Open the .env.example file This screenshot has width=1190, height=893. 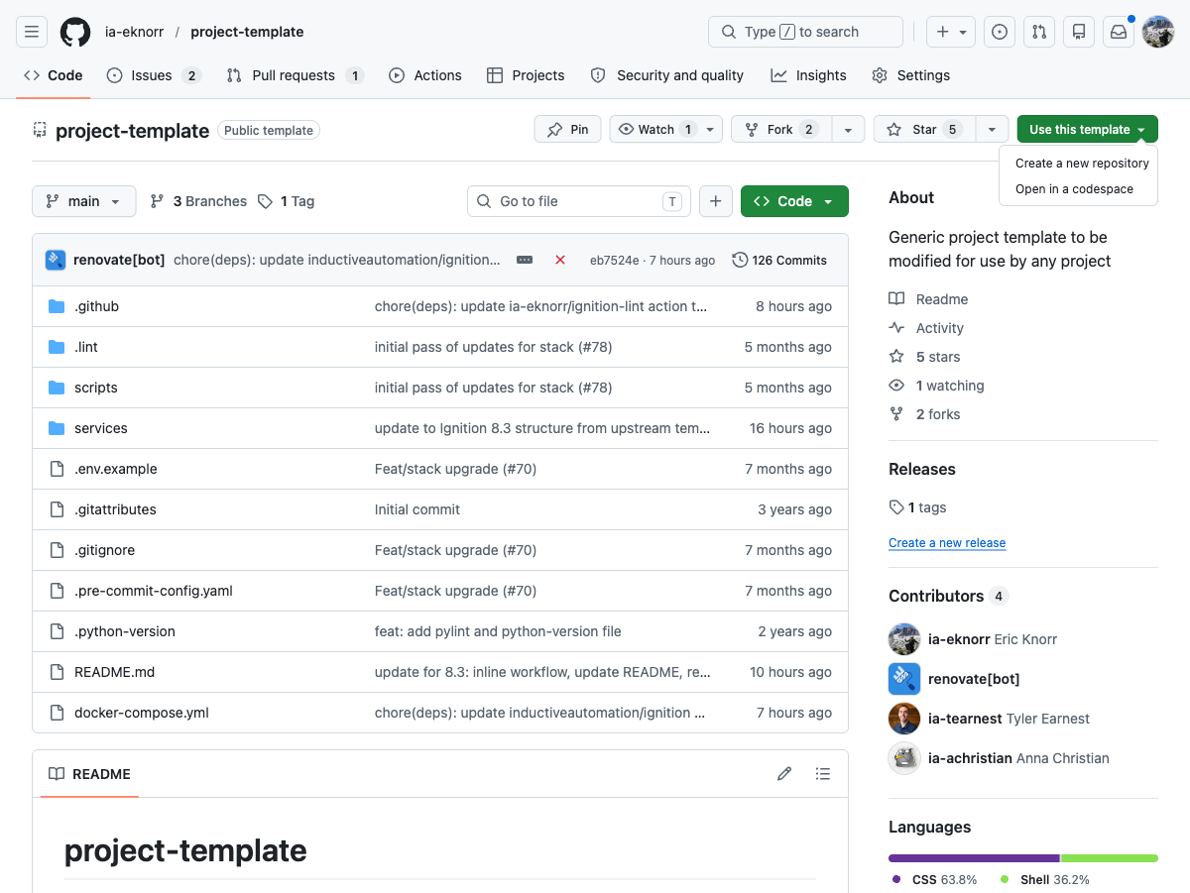pyautogui.click(x=116, y=469)
